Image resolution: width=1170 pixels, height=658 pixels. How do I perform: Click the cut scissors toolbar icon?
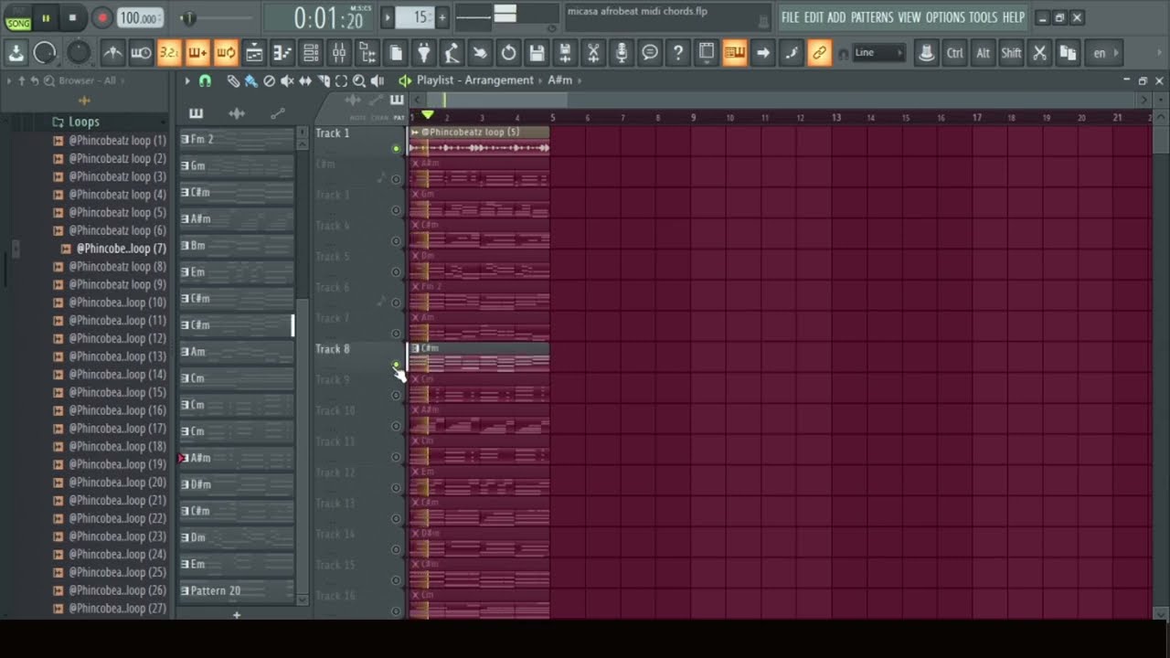point(1039,53)
